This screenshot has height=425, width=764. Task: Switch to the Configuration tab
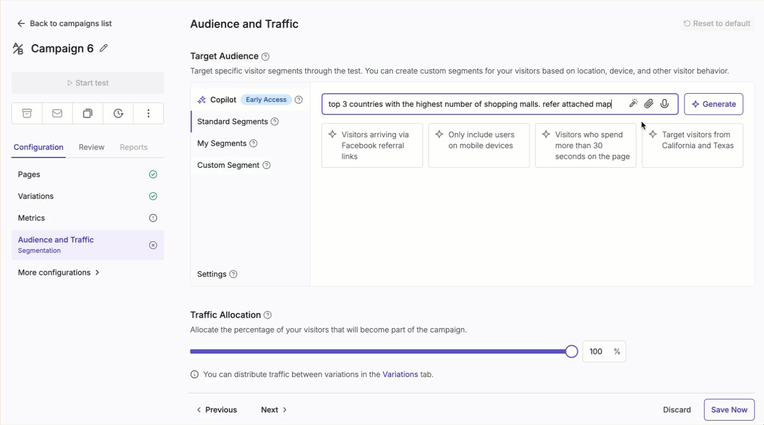pos(39,147)
